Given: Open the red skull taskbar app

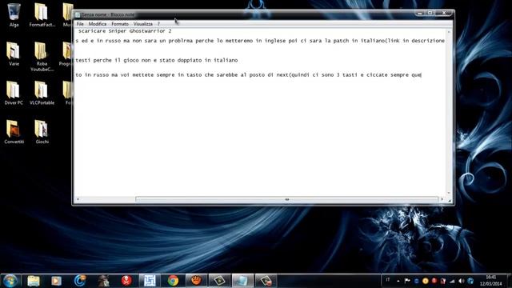Looking at the screenshot, I should [x=126, y=281].
